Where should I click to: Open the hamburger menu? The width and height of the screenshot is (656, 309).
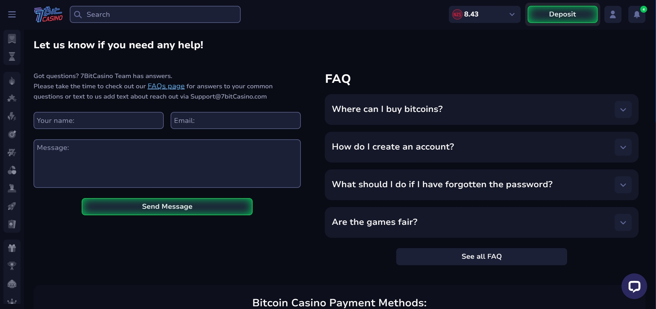pos(12,14)
